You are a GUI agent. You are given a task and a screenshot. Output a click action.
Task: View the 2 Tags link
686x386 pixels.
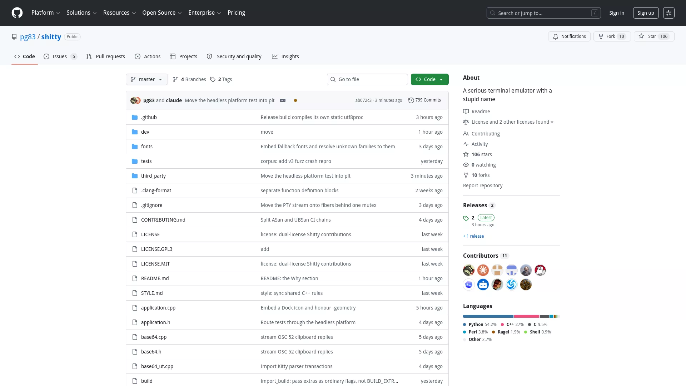221,79
